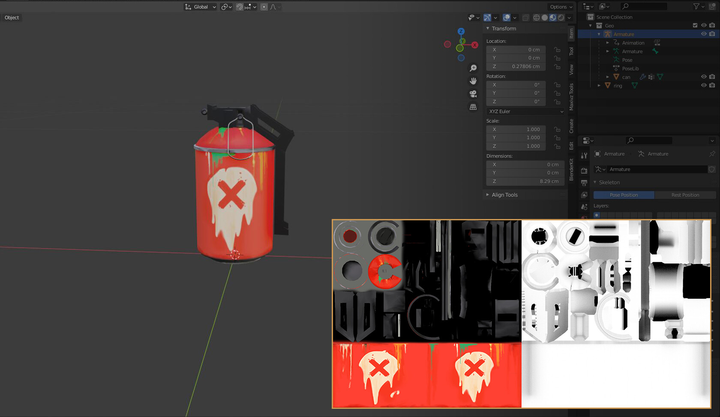Uncheck the Geo collection checkbox
The image size is (720, 417).
click(x=695, y=25)
